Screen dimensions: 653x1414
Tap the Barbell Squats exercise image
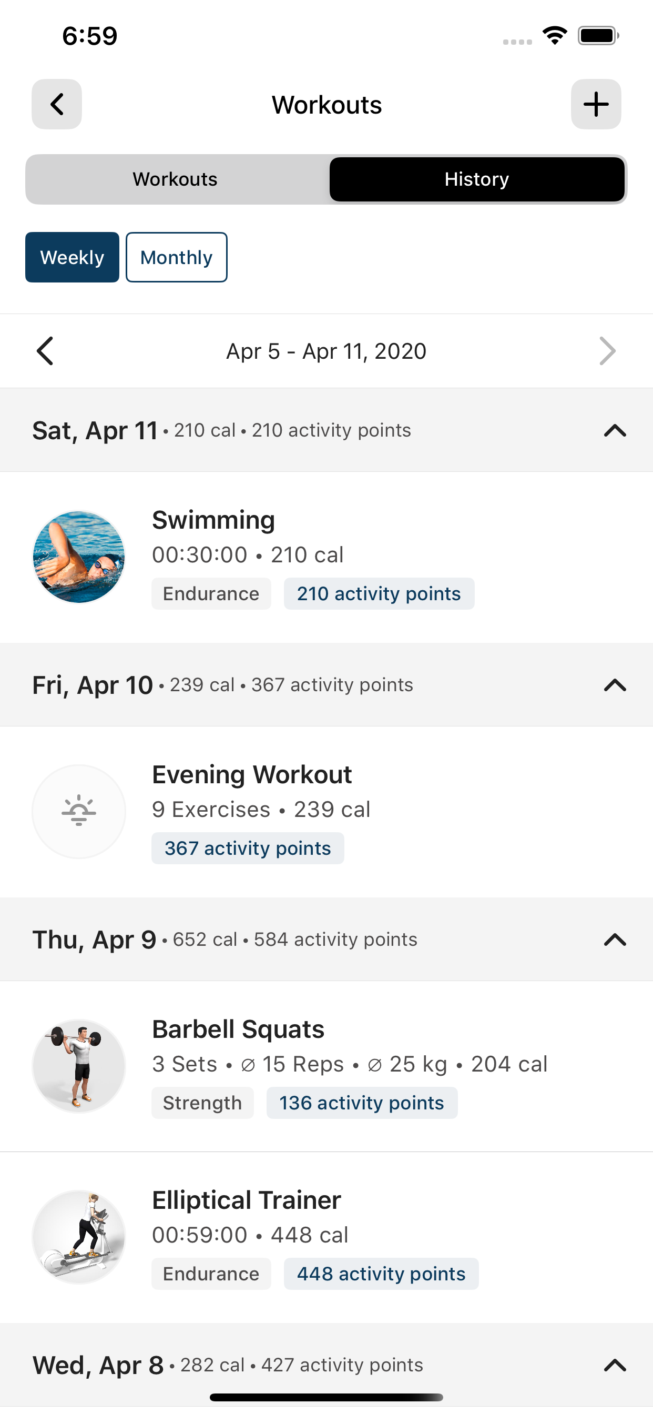pyautogui.click(x=79, y=1066)
